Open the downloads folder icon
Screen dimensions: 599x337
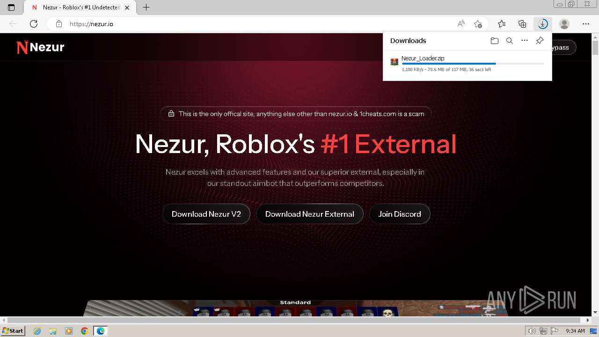pyautogui.click(x=495, y=41)
